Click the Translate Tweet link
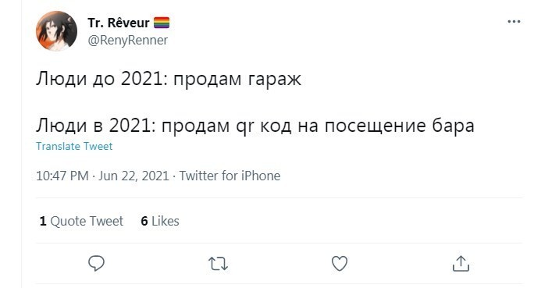This screenshot has height=288, width=534. tap(74, 146)
